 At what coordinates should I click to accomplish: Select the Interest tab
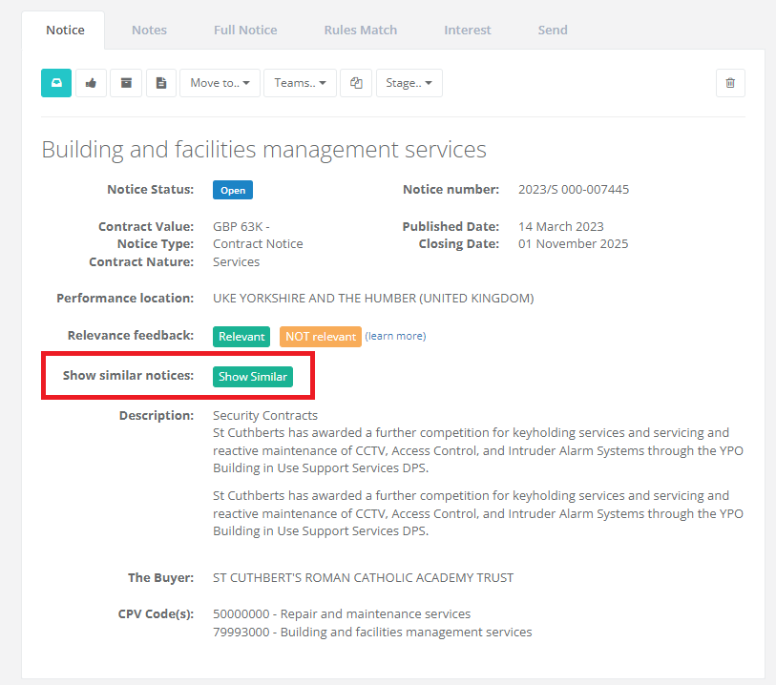pos(467,30)
